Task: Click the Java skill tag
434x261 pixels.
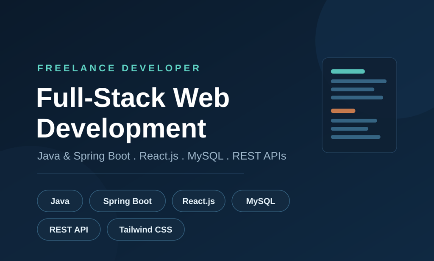Action: [x=60, y=201]
